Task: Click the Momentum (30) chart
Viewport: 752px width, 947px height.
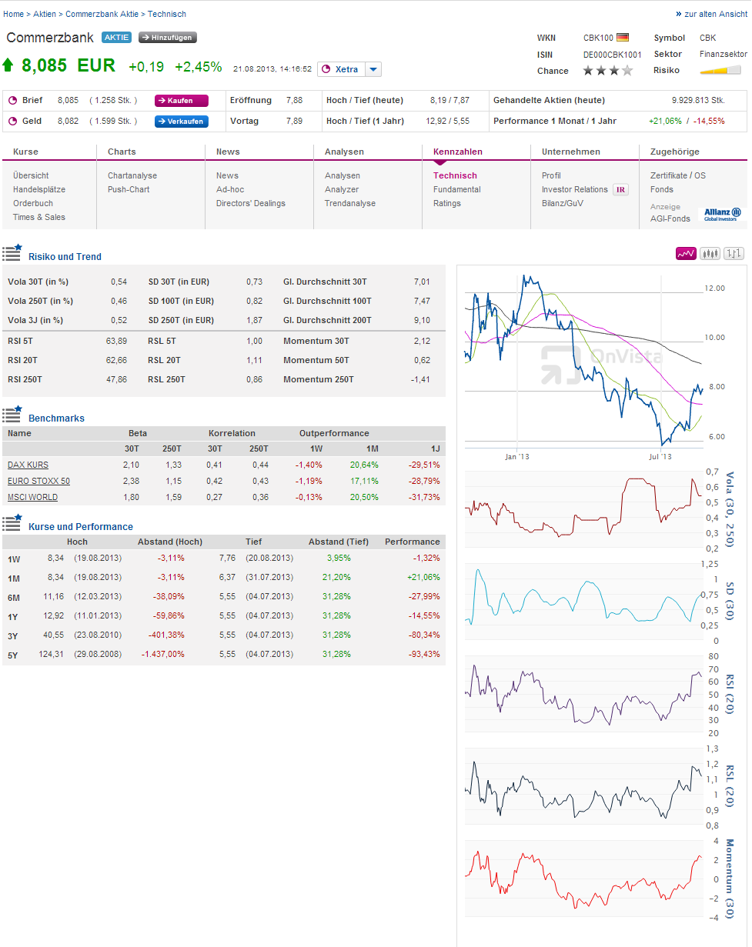Action: point(584,879)
